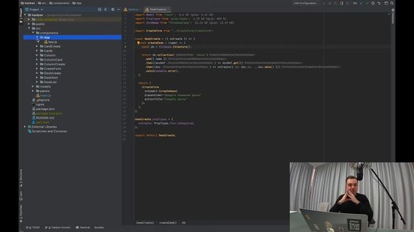Open package-lock.json file
414x232 pixels.
click(x=47, y=113)
